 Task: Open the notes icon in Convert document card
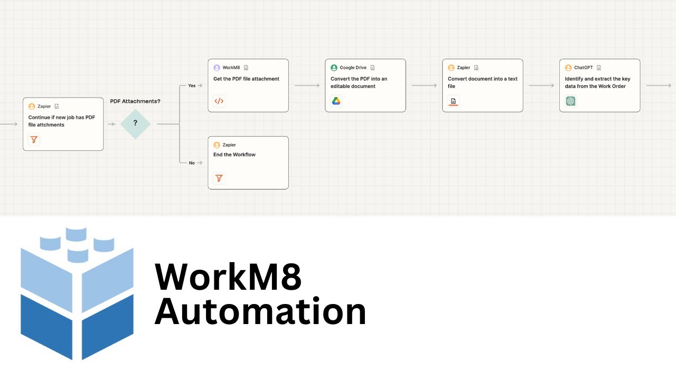point(476,68)
